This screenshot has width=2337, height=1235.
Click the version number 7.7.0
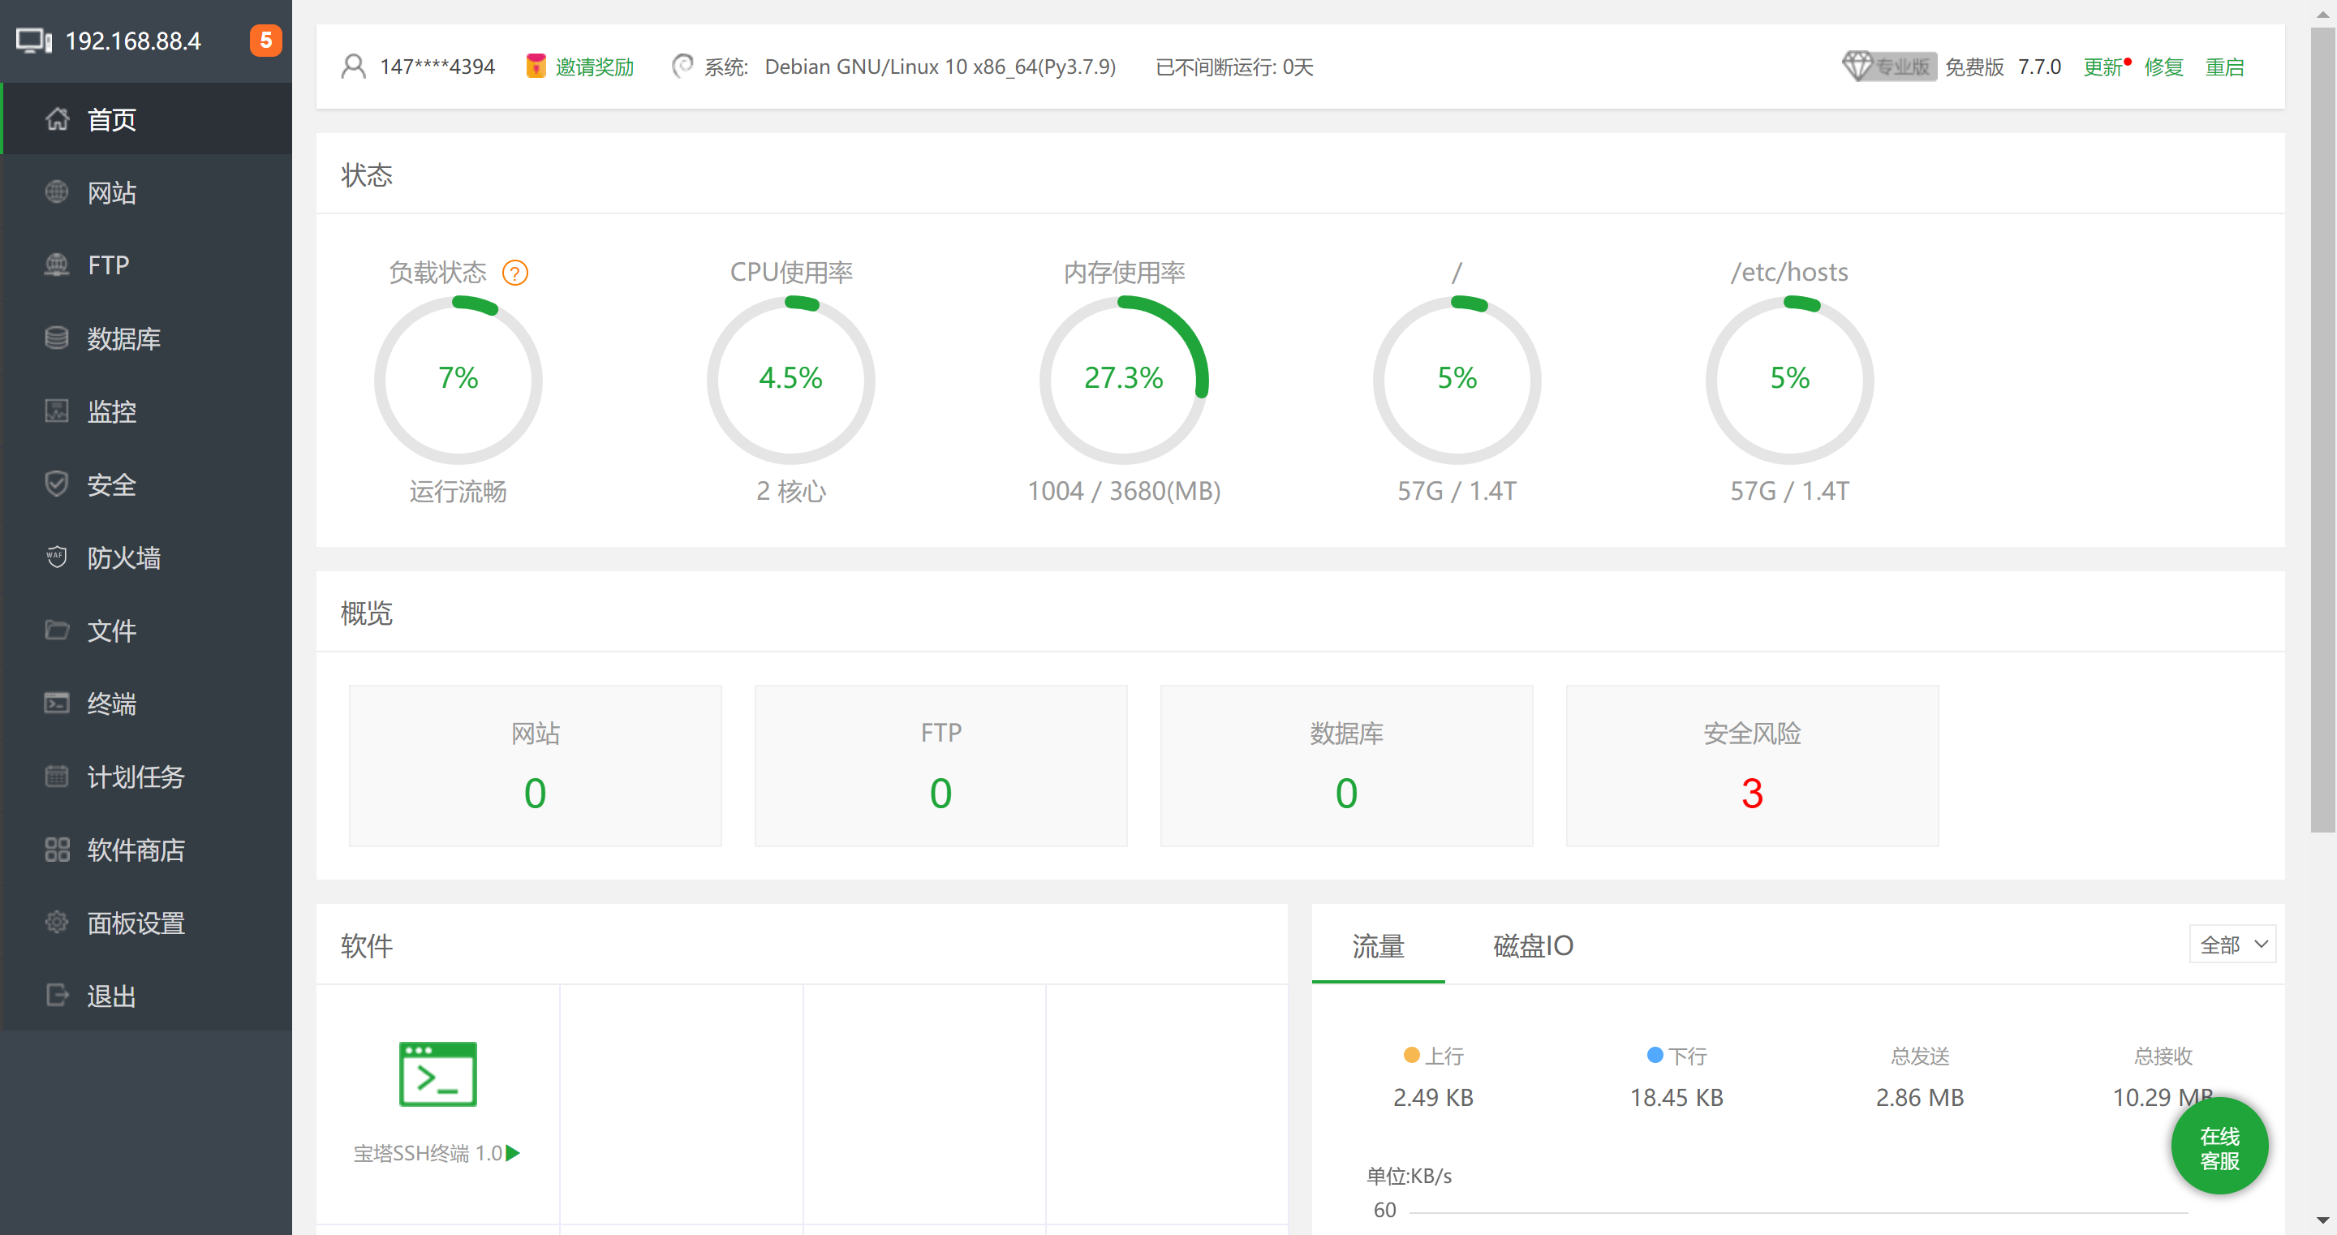tap(2039, 67)
